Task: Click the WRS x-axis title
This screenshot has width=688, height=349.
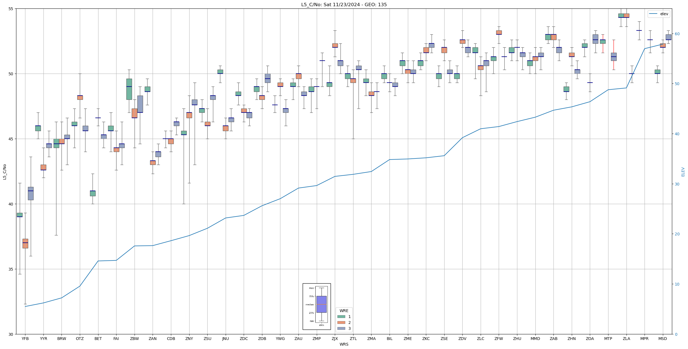Action: coord(344,344)
